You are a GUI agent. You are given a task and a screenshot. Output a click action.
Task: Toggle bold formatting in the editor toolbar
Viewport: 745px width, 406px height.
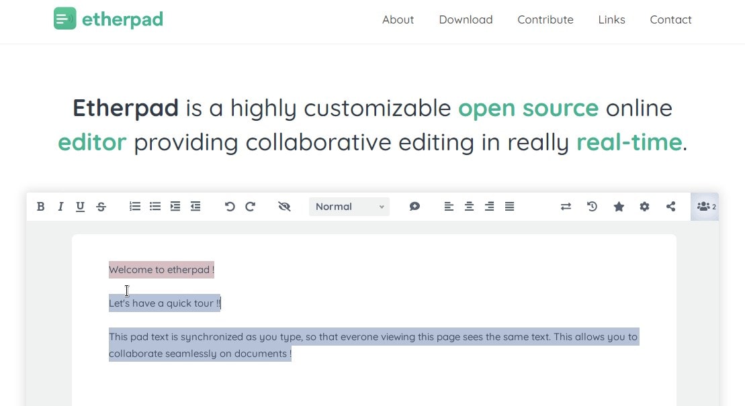40,206
